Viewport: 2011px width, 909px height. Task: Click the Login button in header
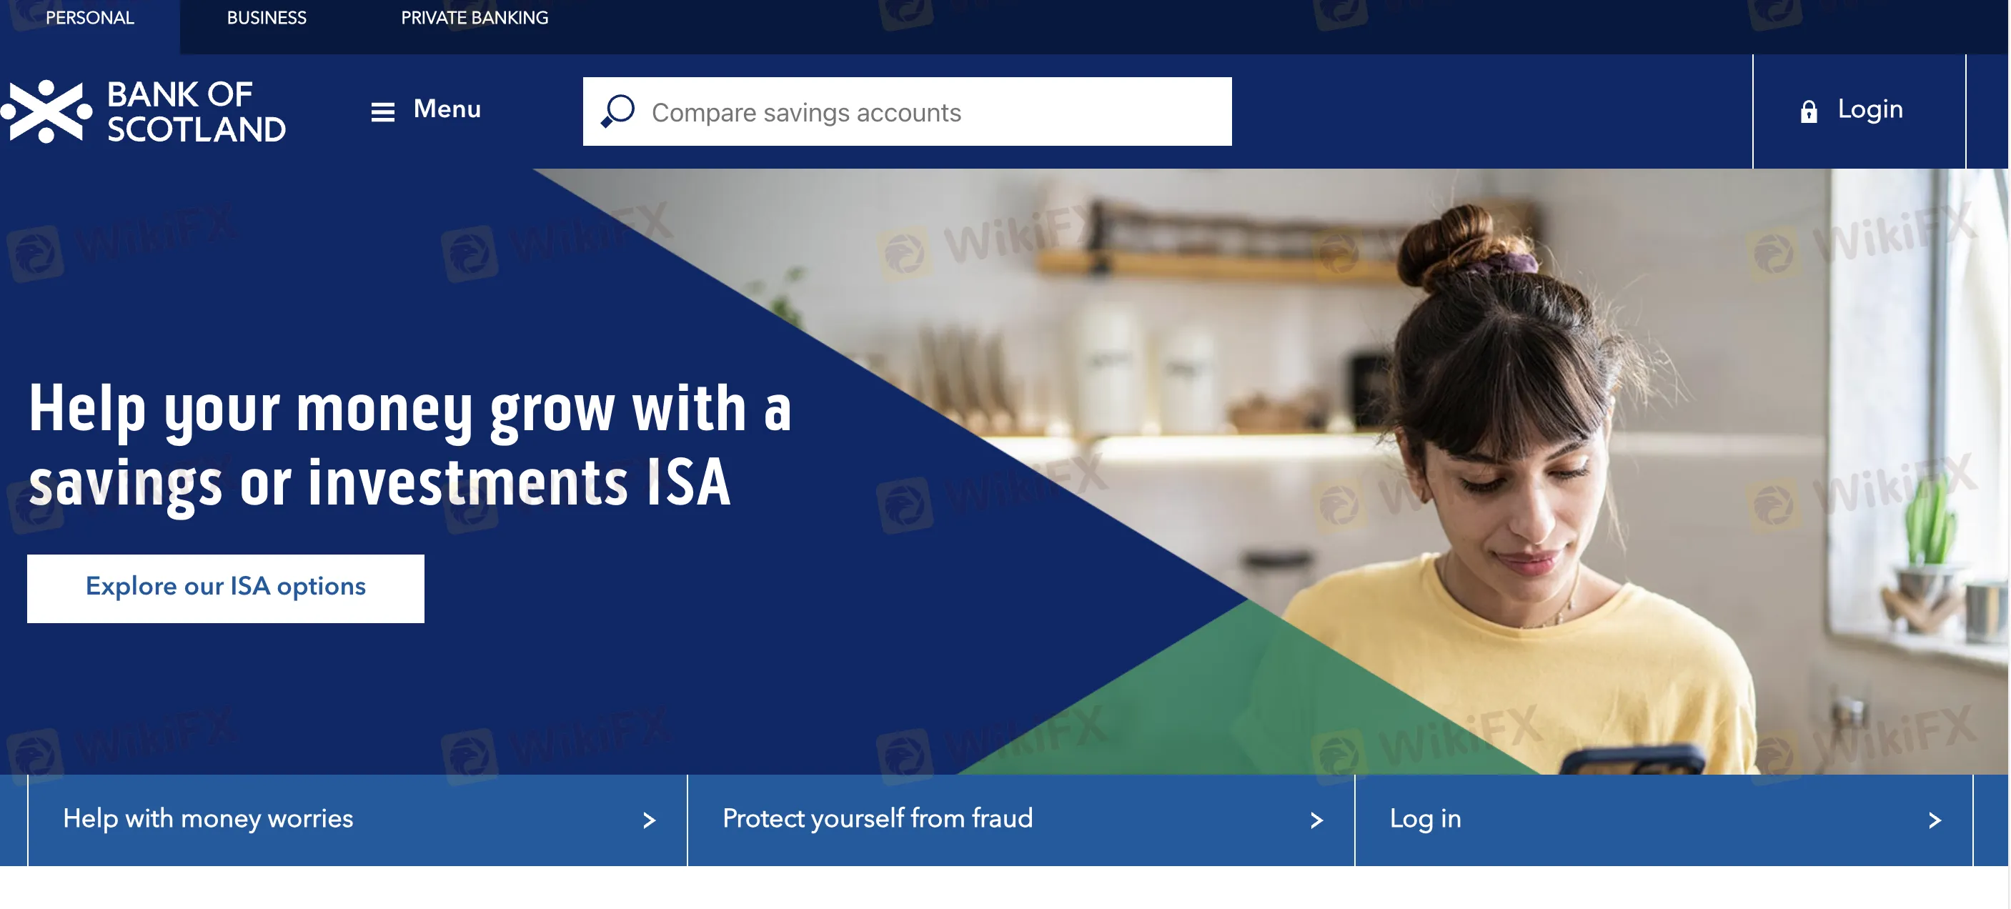(1859, 111)
